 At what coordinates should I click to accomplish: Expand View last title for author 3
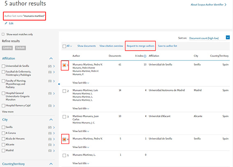tap(81, 131)
